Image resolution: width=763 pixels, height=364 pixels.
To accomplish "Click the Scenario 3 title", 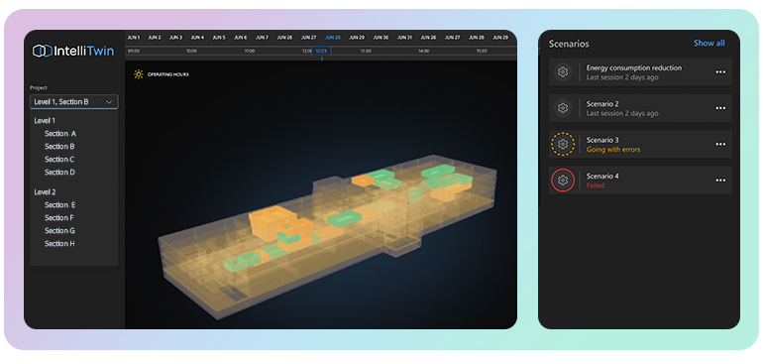I will coord(602,140).
